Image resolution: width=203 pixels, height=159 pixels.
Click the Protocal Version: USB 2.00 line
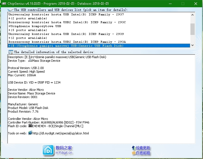(26, 68)
